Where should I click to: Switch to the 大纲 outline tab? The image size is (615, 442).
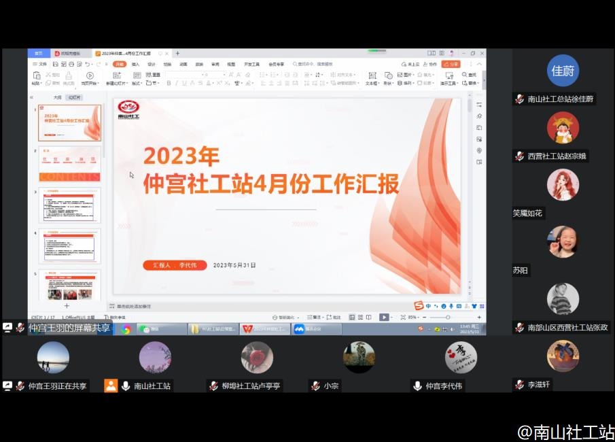pyautogui.click(x=57, y=97)
